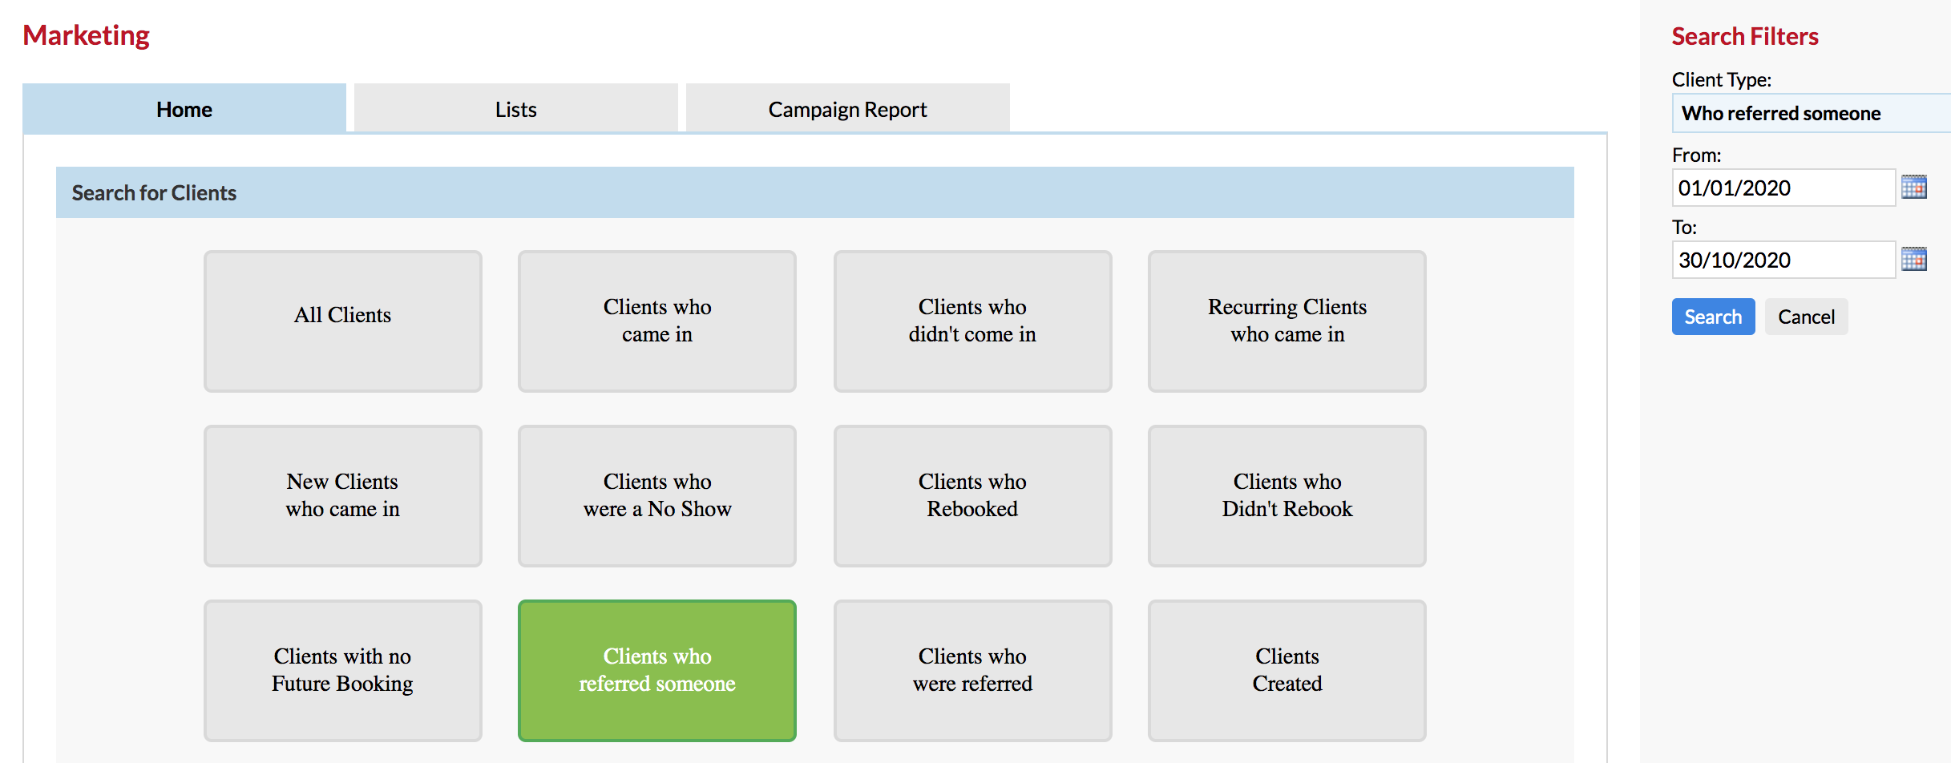Select Clients who were a No Show
This screenshot has width=1951, height=763.
tap(657, 496)
